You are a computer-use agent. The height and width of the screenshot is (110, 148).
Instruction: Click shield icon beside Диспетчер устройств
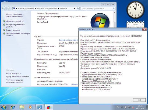(x=4, y=21)
